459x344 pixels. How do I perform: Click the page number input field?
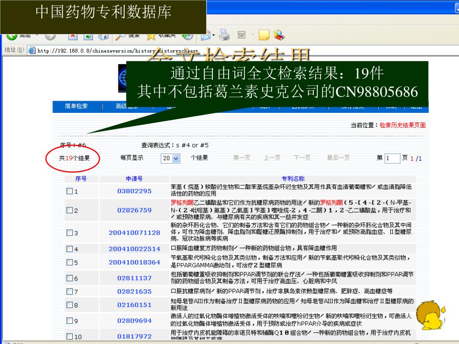tap(392, 158)
